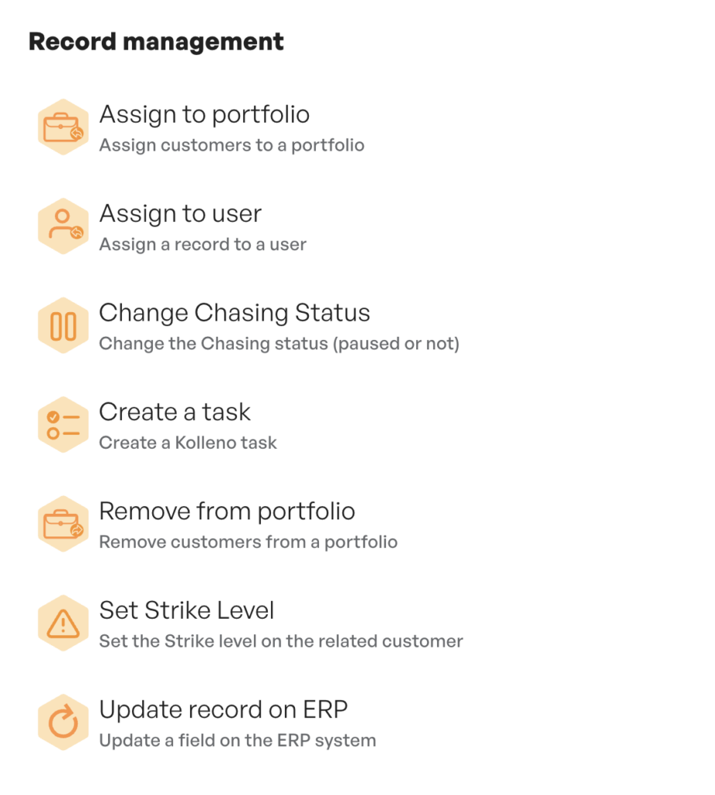
Task: Click the 'Assign customers to a portfolio' description
Action: pos(231,145)
